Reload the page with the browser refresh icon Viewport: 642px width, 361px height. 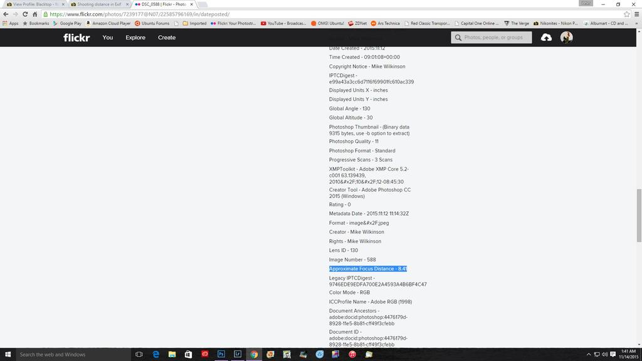click(x=25, y=14)
